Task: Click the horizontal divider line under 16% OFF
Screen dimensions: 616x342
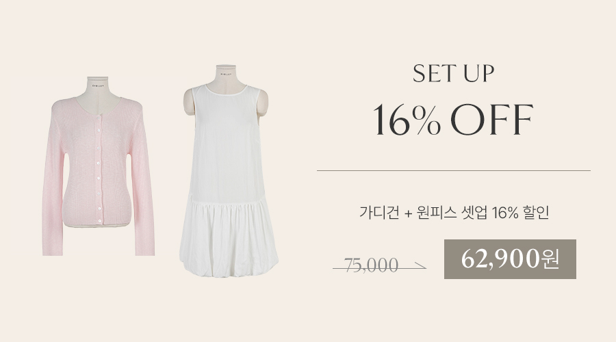Action: (454, 171)
